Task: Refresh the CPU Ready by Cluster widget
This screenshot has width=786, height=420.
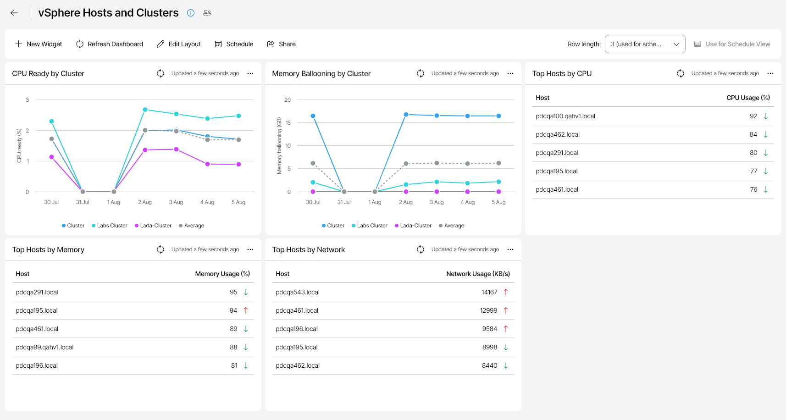Action: pos(161,73)
